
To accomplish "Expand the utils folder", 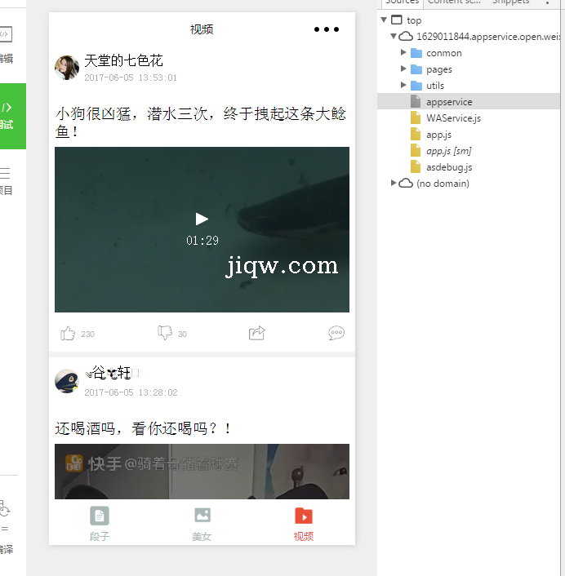I will (403, 86).
